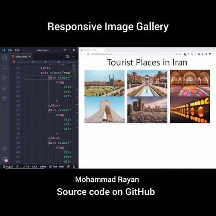The height and width of the screenshot is (216, 216).
Task: Open the index.html breadcrumb dropdown
Action: [21, 62]
